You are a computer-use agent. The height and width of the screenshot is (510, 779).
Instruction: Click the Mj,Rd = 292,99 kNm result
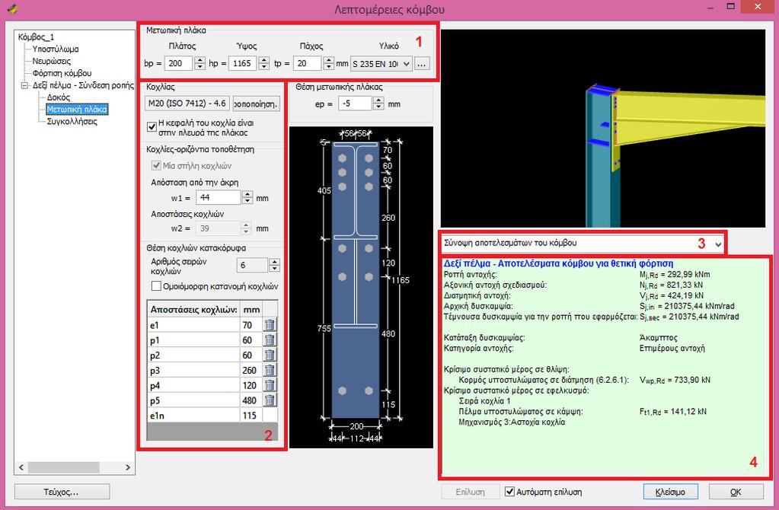[x=675, y=275]
